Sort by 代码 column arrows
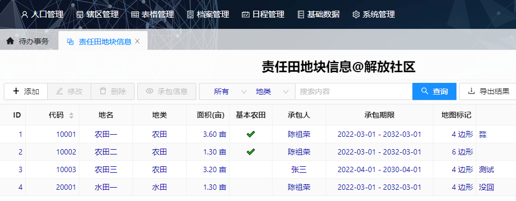The width and height of the screenshot is (516, 201). click(71, 115)
